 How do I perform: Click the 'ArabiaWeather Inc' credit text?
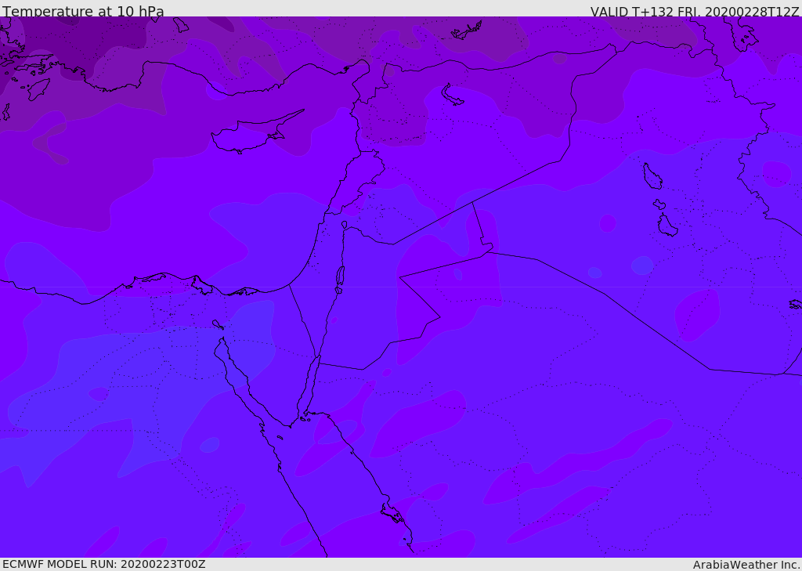pos(746,565)
